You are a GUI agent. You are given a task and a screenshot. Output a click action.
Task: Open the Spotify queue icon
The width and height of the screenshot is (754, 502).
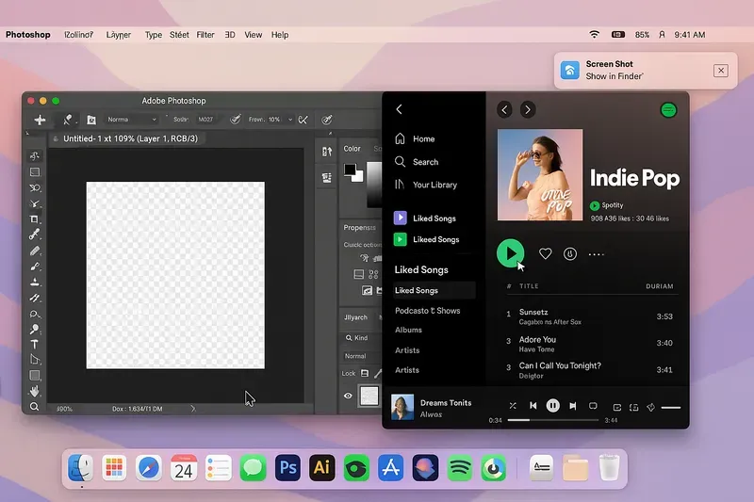point(617,408)
